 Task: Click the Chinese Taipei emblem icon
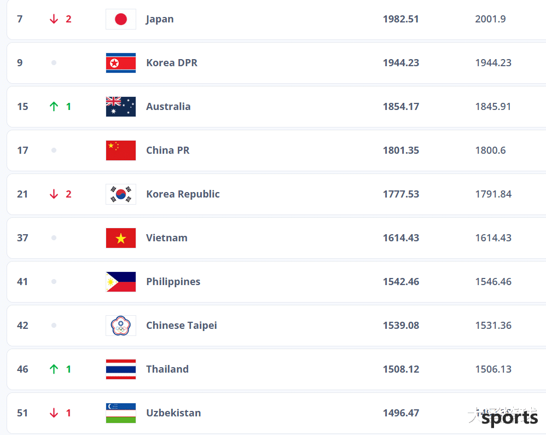point(121,326)
